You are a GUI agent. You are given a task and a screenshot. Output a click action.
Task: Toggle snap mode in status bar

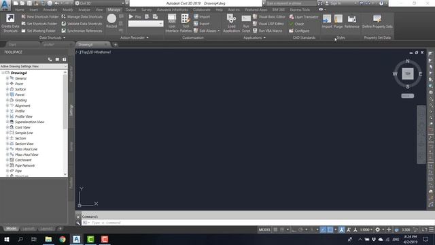[282, 230]
